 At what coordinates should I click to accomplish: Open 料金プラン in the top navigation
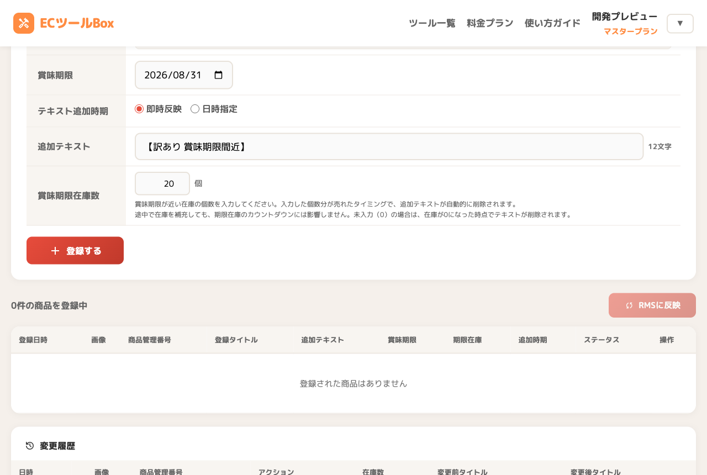pyautogui.click(x=490, y=23)
